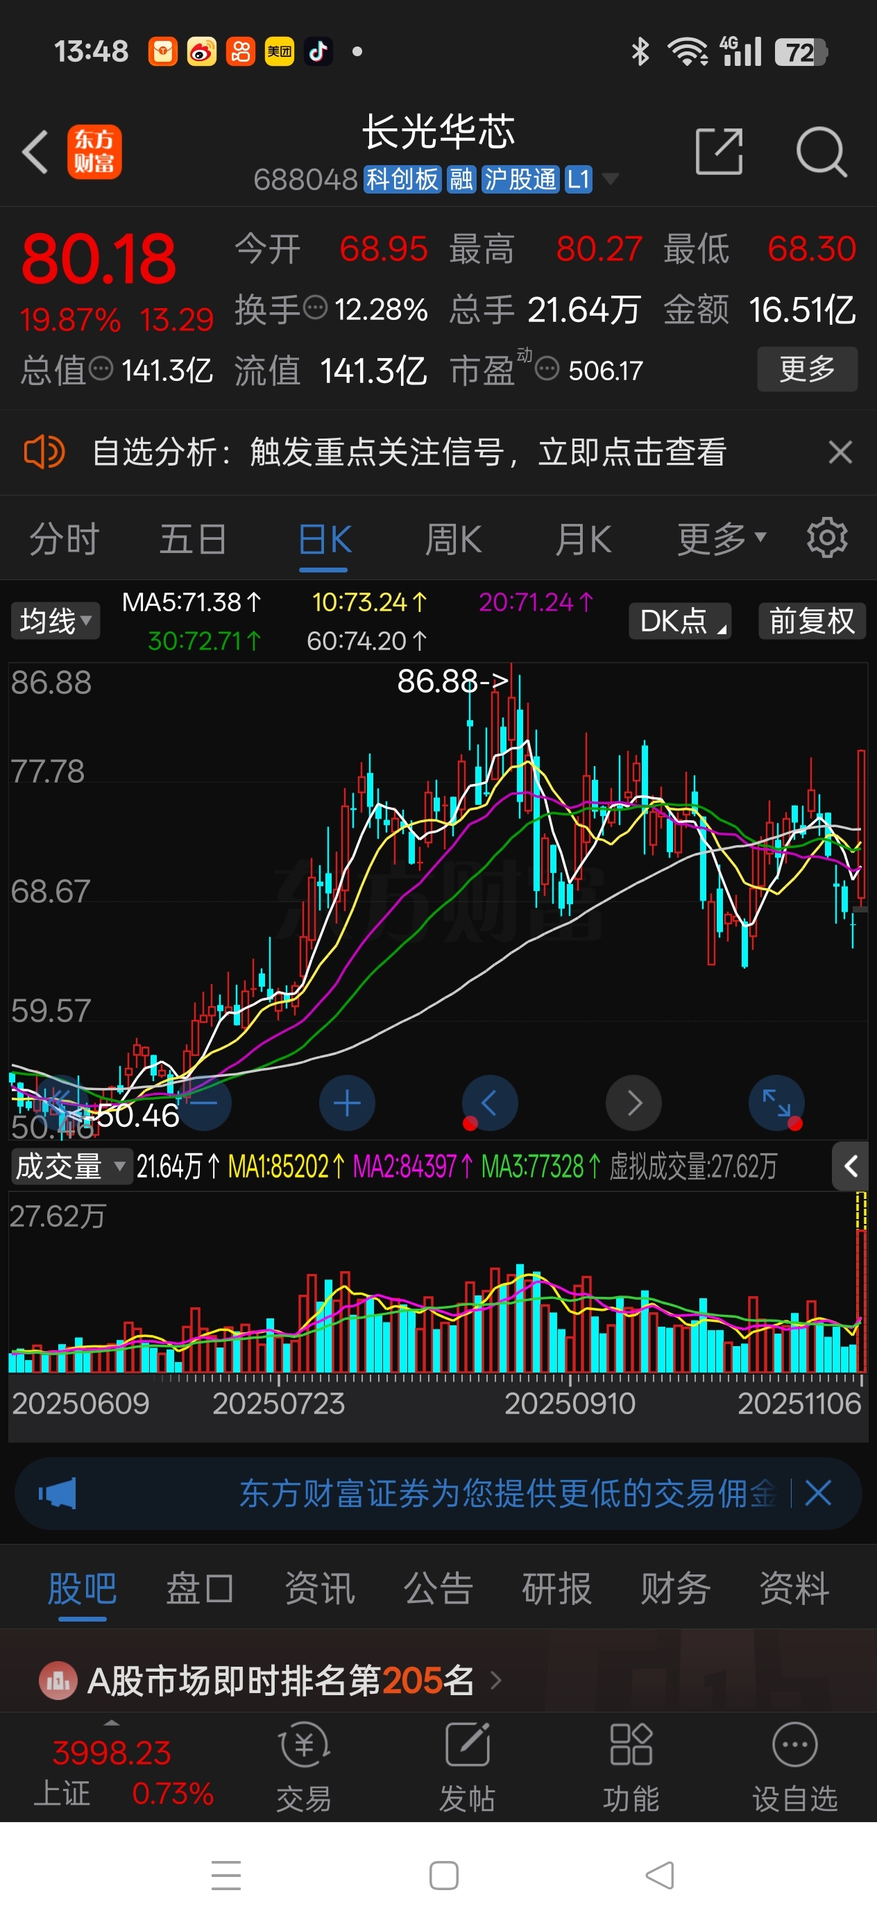Viewport: 877px width, 1929px height.
Task: Dismiss the stock analysis notice
Action: (x=840, y=452)
